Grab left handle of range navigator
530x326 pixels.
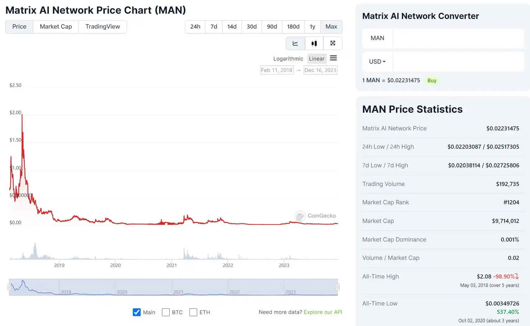(x=9, y=287)
